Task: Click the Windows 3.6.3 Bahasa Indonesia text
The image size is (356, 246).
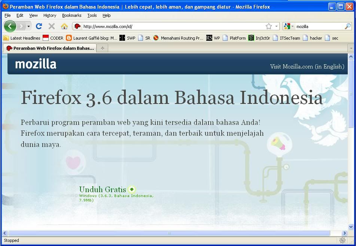Action: (x=116, y=198)
